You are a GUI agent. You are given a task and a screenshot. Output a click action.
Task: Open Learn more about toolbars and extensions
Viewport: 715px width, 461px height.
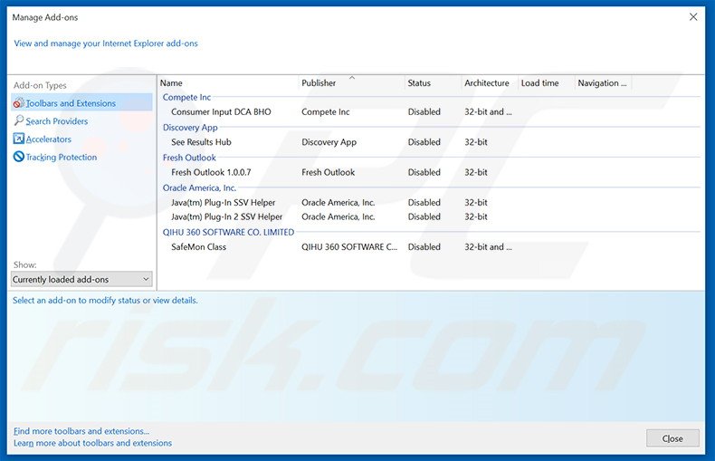92,443
